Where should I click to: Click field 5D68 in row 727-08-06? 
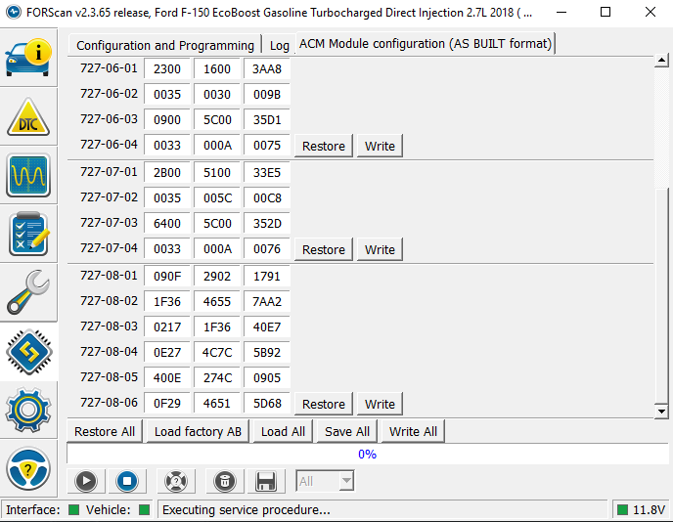click(x=266, y=403)
